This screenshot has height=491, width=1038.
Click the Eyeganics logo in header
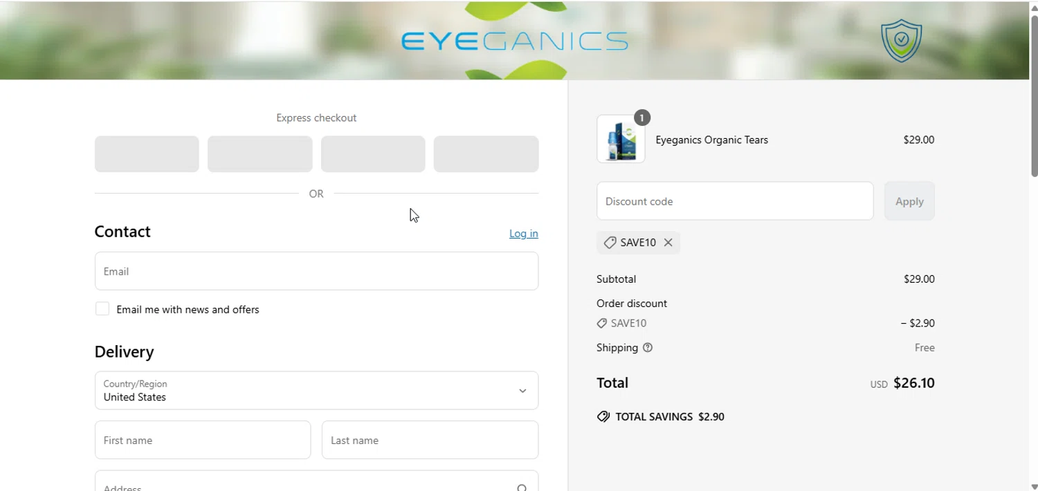(x=515, y=41)
